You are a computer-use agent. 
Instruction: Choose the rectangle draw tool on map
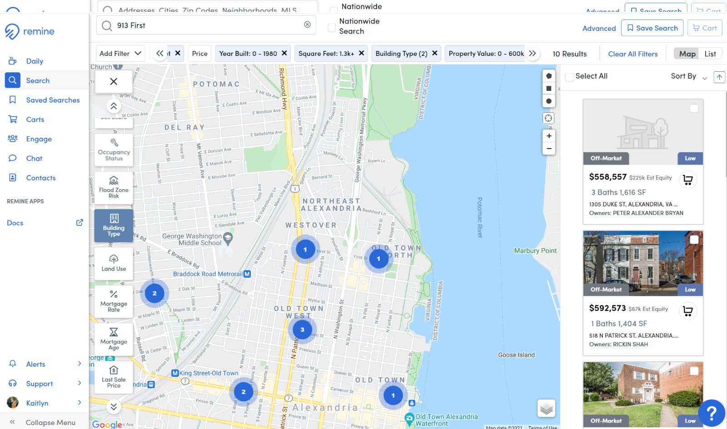pos(549,88)
